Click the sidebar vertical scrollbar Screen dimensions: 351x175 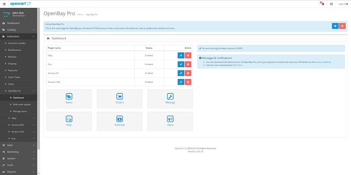point(39,78)
